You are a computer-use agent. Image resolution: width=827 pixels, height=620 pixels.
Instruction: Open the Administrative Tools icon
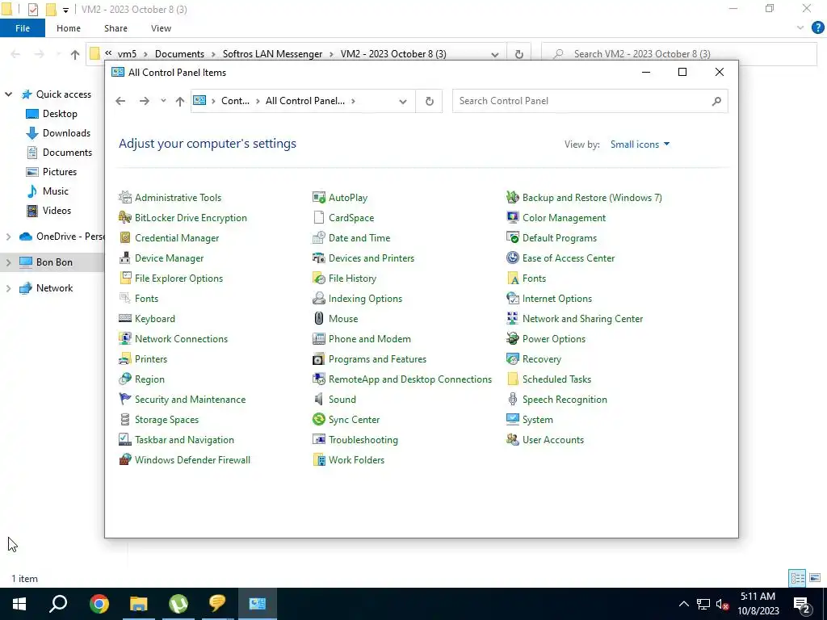[x=125, y=198]
